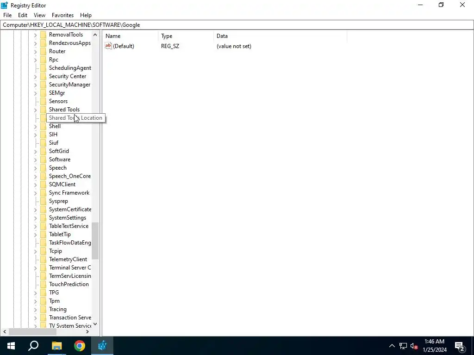Open the View menu
Viewport: 474px width, 355px height.
pos(39,15)
